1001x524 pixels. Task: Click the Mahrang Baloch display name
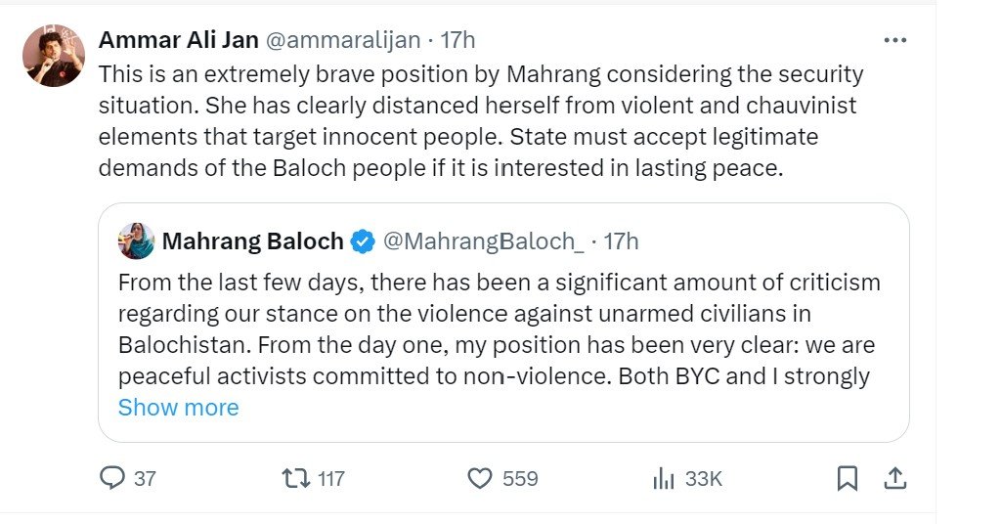252,240
